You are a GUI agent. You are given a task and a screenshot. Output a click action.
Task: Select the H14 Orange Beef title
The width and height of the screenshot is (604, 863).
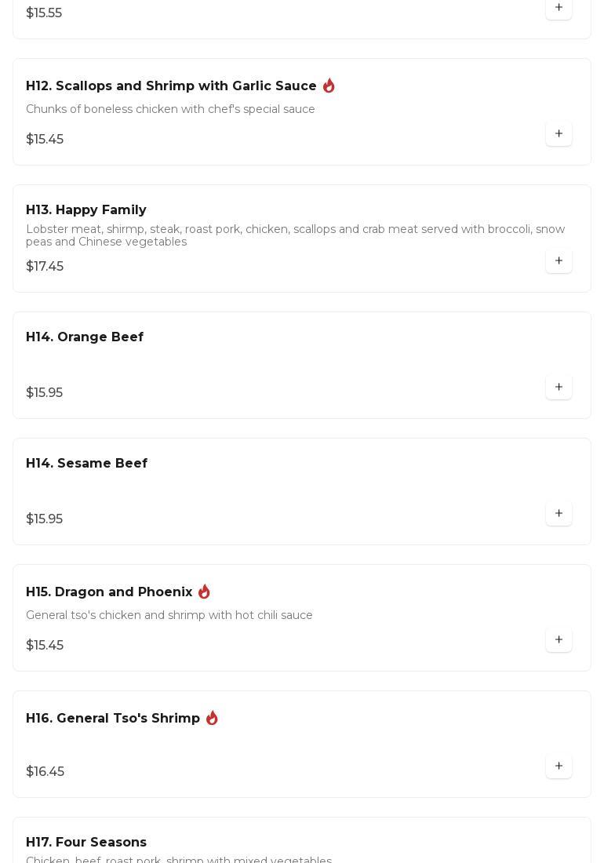(x=85, y=337)
